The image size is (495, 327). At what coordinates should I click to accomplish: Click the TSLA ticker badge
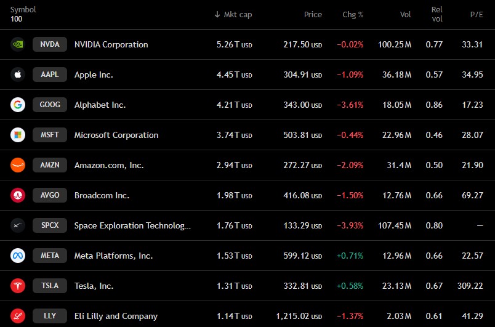point(50,286)
